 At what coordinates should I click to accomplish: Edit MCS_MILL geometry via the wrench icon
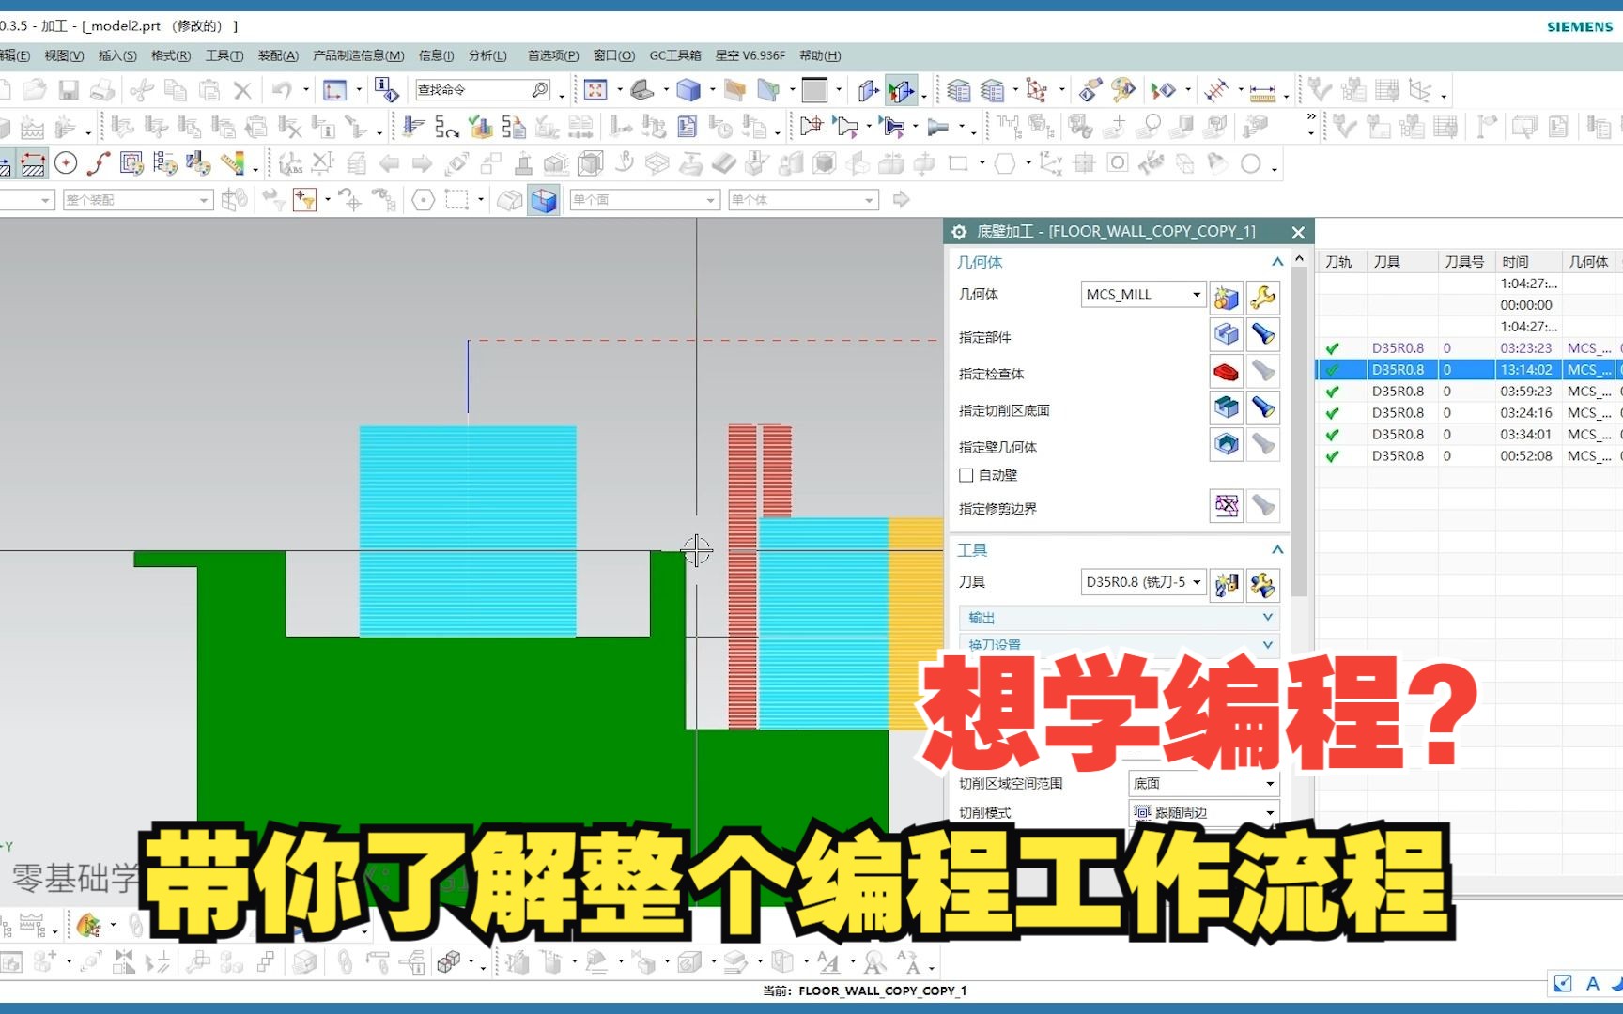[1264, 297]
